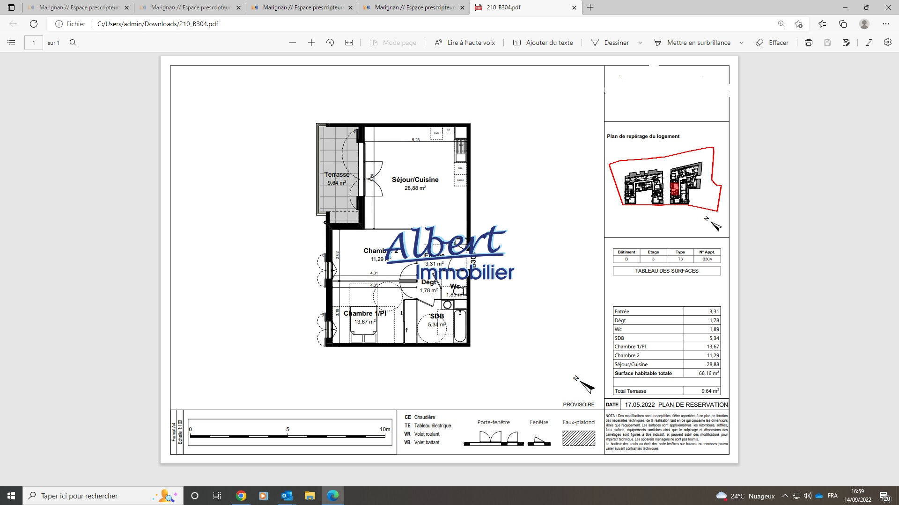The height and width of the screenshot is (505, 899).
Task: Open the Favorites list
Action: pos(822,24)
